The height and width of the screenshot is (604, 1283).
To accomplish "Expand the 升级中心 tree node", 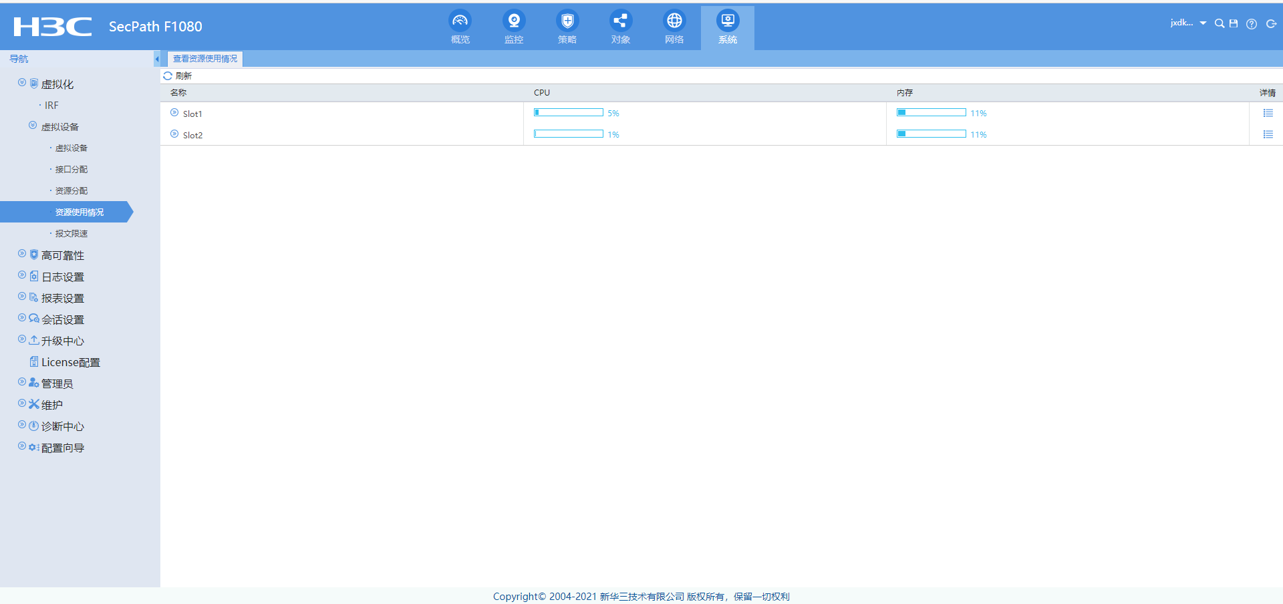I will tap(22, 339).
